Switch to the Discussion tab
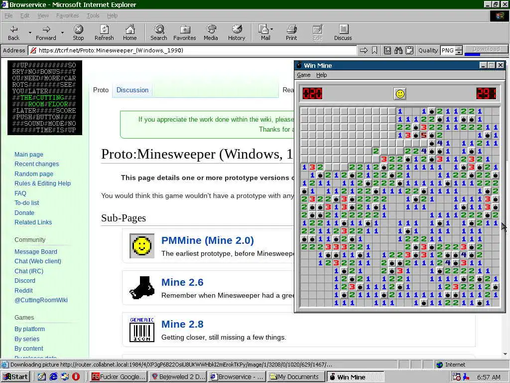Image resolution: width=510 pixels, height=383 pixels. 132,90
